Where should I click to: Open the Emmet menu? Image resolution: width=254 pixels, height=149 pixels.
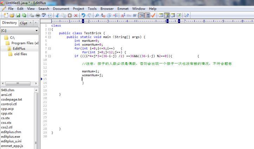click(x=123, y=8)
